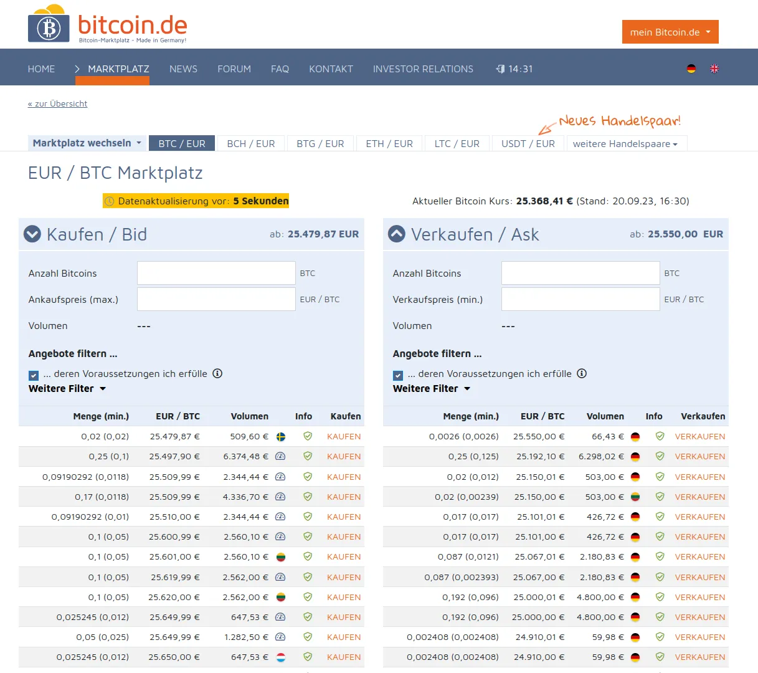758x673 pixels.
Task: Open the Marktplatz wechseln dropdown
Action: 87,143
